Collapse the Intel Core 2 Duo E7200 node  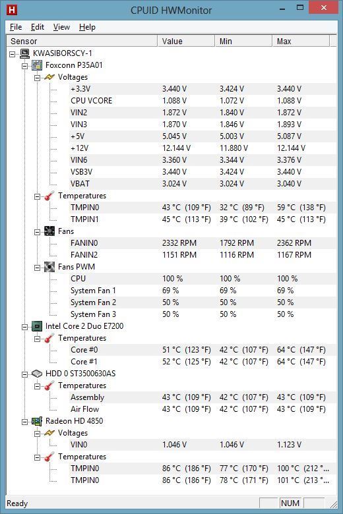24,327
